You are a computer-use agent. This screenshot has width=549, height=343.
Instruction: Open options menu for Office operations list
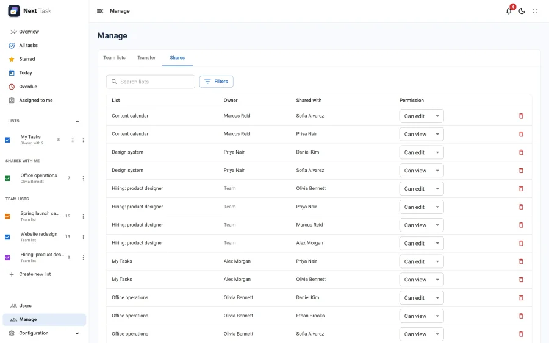pos(84,179)
